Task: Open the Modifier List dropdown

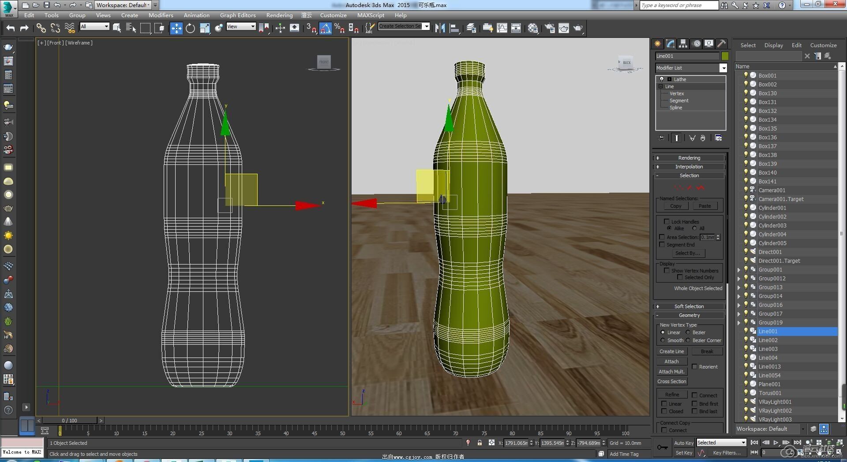Action: point(691,68)
